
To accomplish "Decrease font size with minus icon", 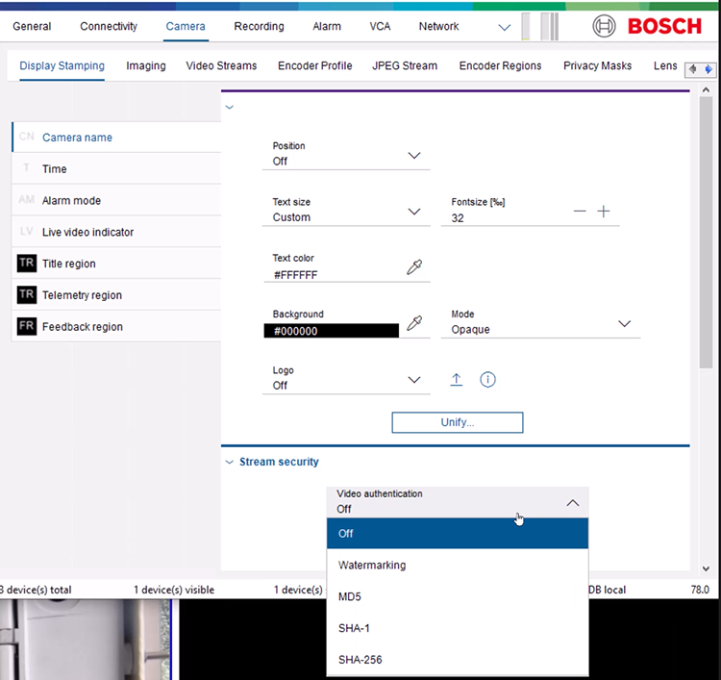I will click(580, 212).
